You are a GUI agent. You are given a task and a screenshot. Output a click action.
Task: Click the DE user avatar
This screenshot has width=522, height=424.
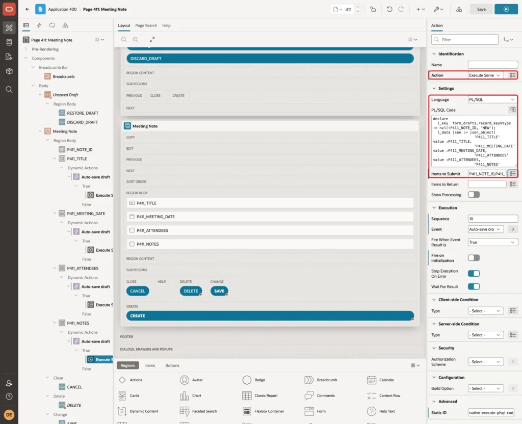9,415
